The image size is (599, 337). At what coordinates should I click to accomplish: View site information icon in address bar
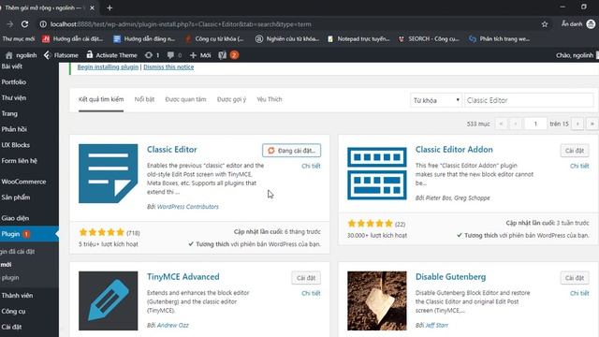coord(43,24)
